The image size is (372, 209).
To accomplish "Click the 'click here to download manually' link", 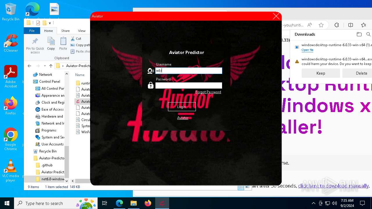I will pos(333,186).
